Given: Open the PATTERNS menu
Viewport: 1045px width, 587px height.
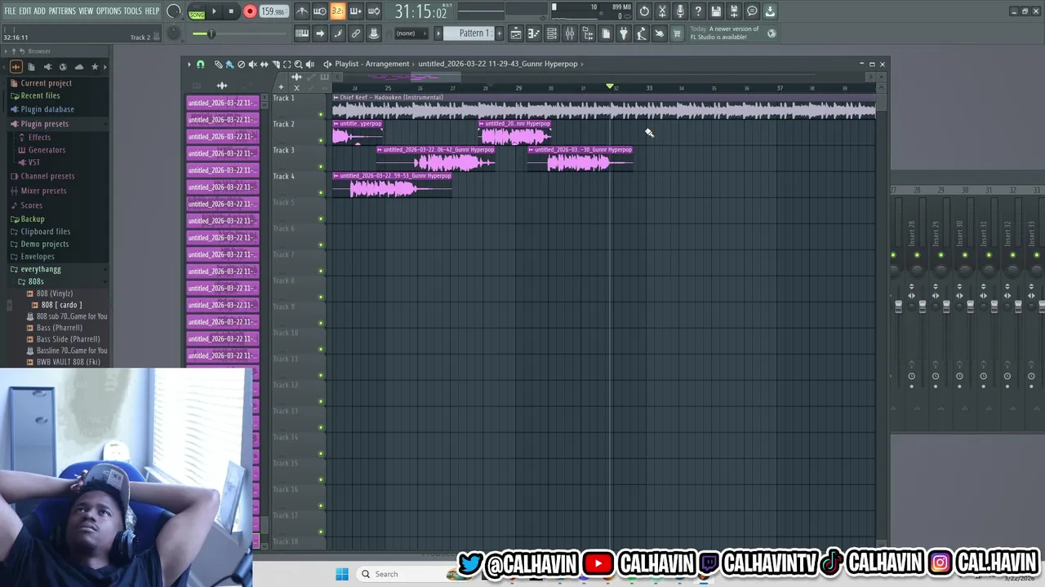Looking at the screenshot, I should pos(62,11).
